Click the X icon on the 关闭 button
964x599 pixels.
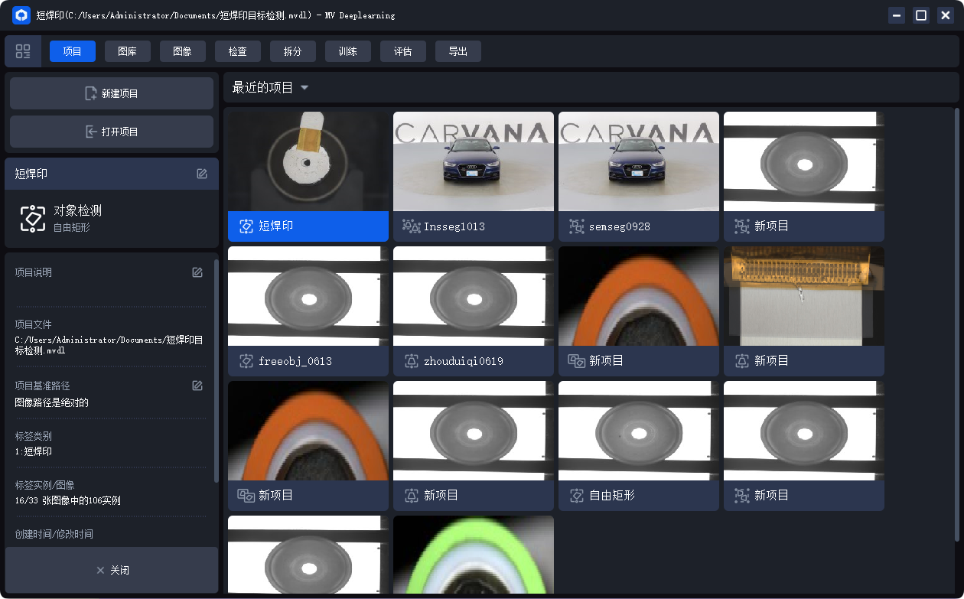100,571
